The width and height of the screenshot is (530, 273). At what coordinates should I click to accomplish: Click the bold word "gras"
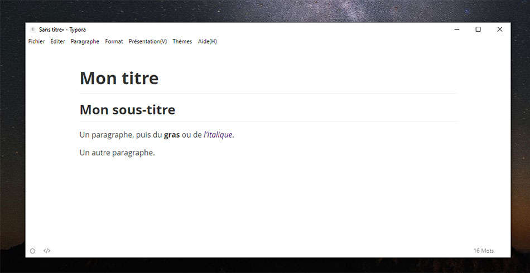click(x=172, y=135)
